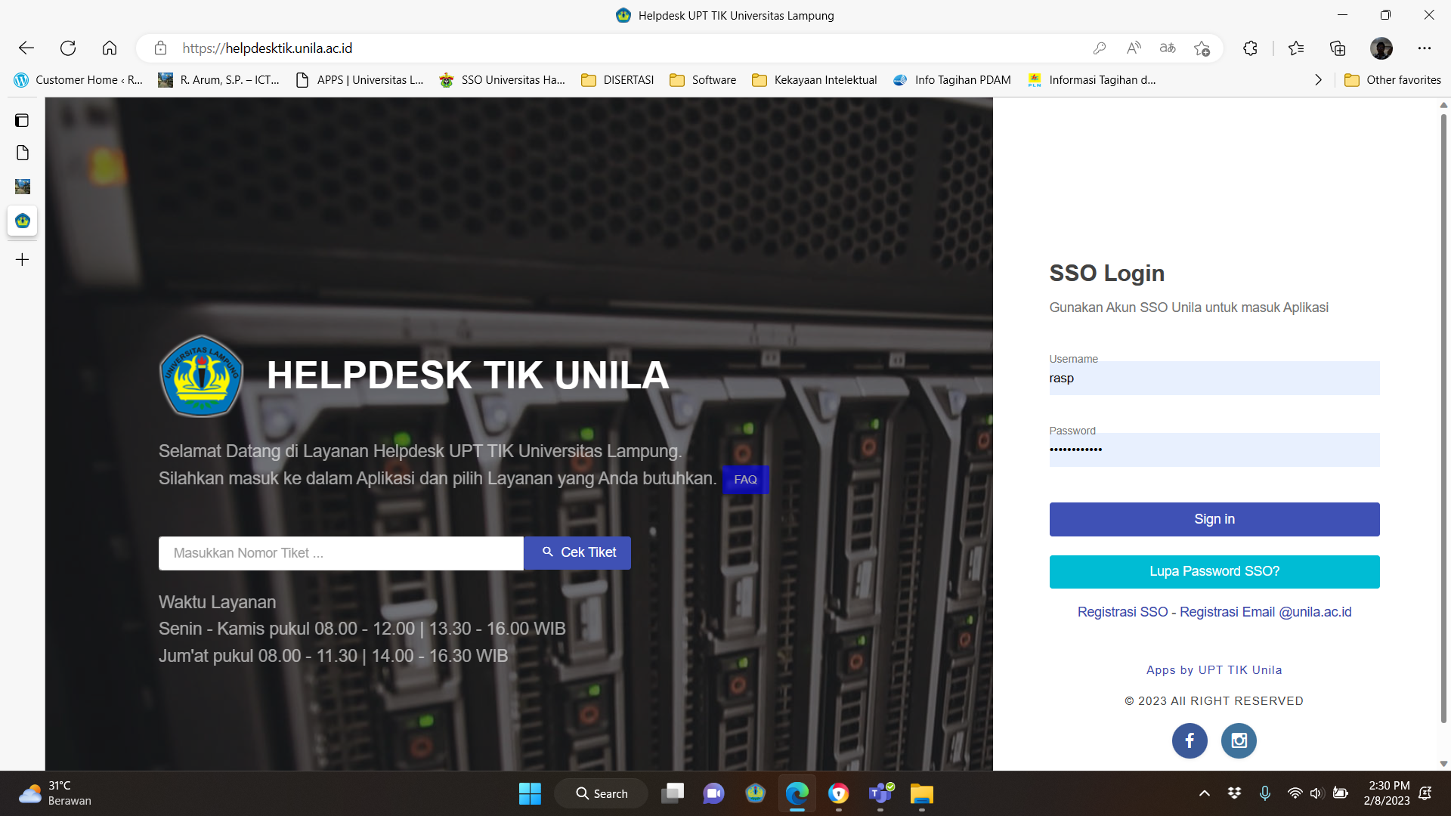Screen dimensions: 1451x816
Task: Add this page to favorites star
Action: [x=1202, y=48]
